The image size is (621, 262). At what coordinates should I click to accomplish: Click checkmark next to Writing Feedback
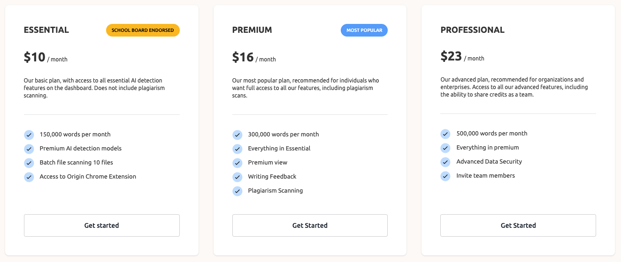tap(238, 177)
